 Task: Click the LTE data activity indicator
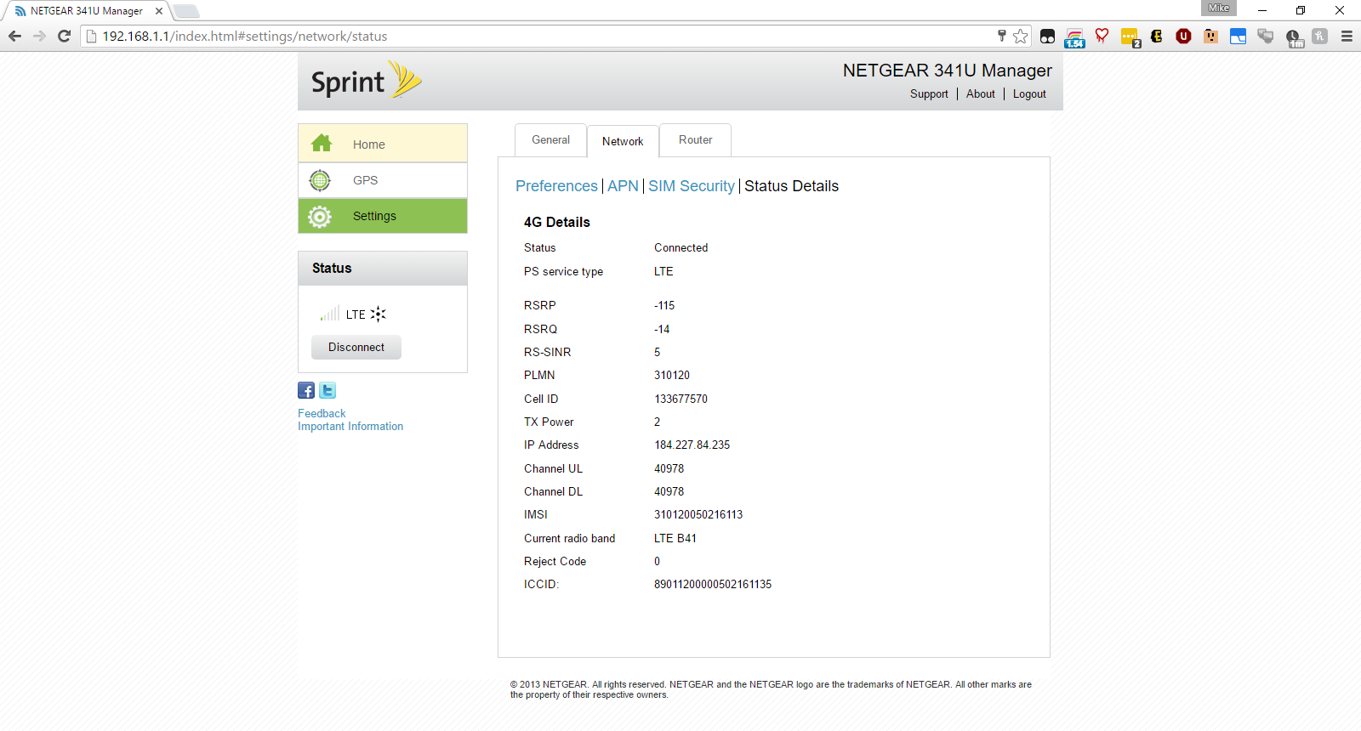pyautogui.click(x=379, y=314)
